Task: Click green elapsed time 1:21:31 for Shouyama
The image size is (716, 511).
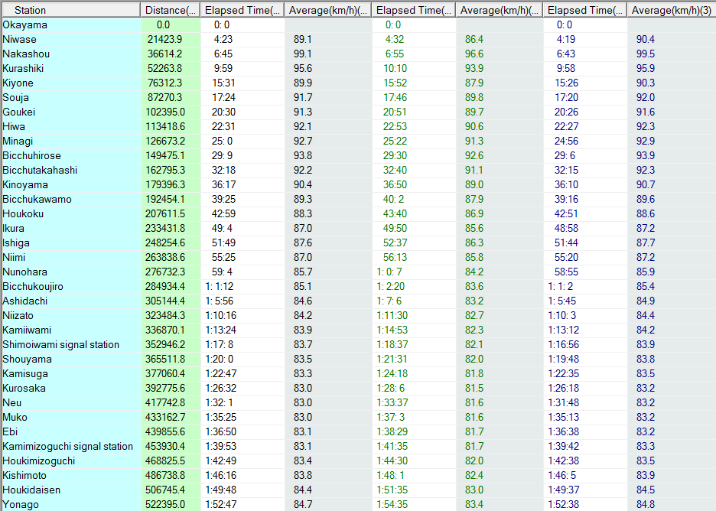Action: coord(392,360)
